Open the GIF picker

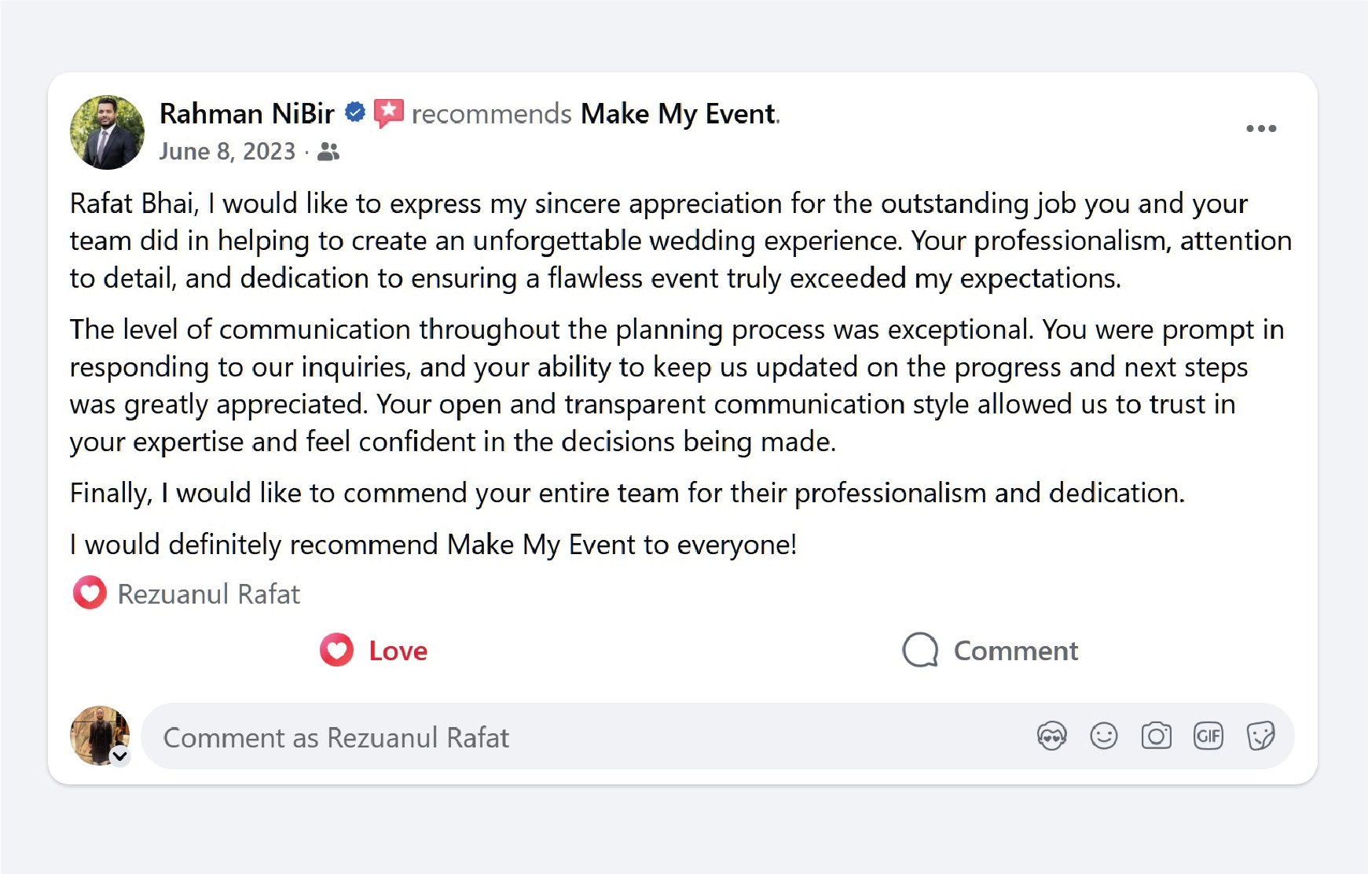click(x=1208, y=736)
